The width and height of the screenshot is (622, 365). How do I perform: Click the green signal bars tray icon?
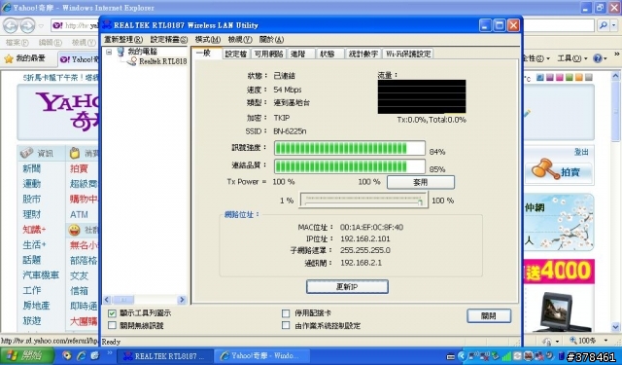click(x=506, y=356)
